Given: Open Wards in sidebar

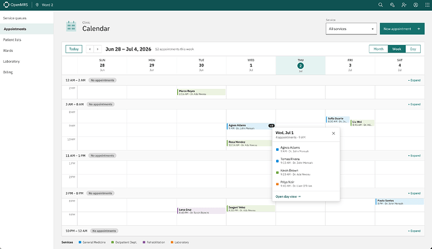Looking at the screenshot, I should [x=27, y=51].
